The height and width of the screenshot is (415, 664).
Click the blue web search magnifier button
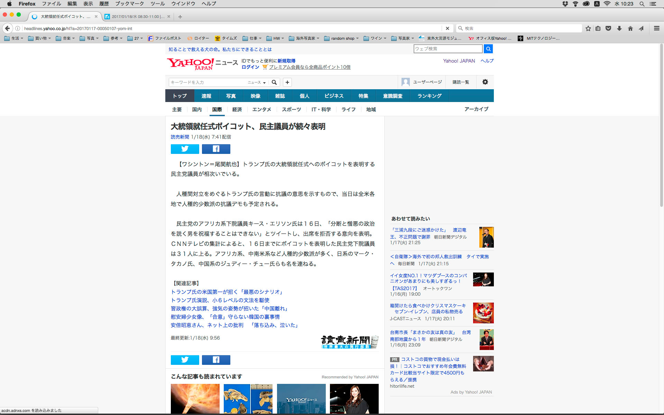[488, 49]
